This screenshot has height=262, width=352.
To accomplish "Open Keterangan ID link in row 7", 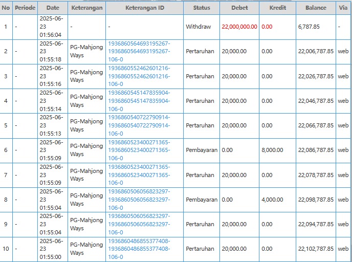I will click(x=139, y=175).
